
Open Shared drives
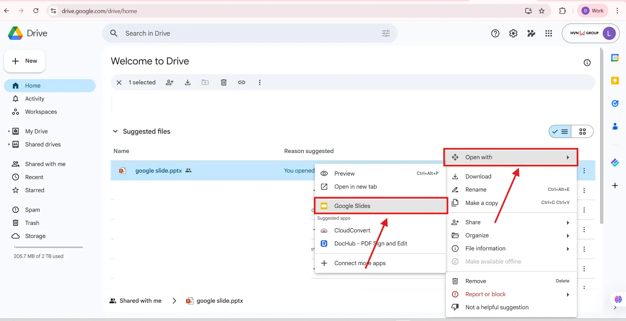click(x=43, y=144)
